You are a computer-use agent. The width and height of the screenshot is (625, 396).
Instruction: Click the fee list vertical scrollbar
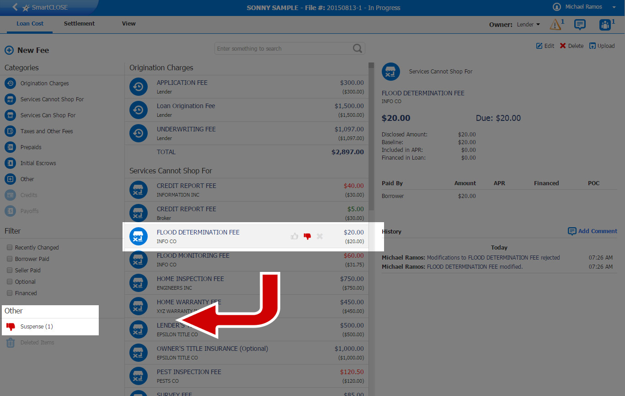coord(371,137)
